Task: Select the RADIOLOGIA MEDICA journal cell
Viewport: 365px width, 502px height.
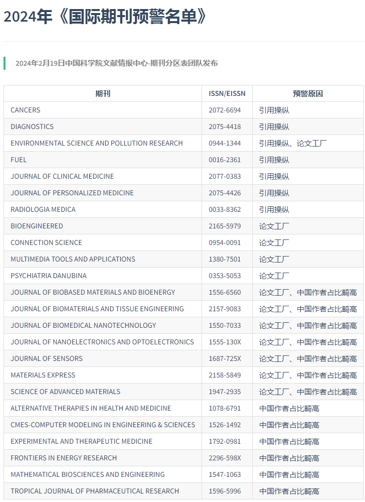Action: (x=43, y=209)
